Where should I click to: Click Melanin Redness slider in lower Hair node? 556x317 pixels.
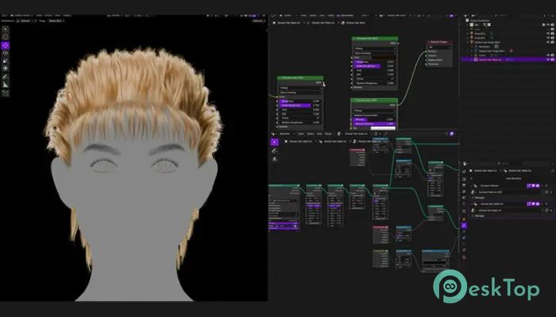[374, 124]
